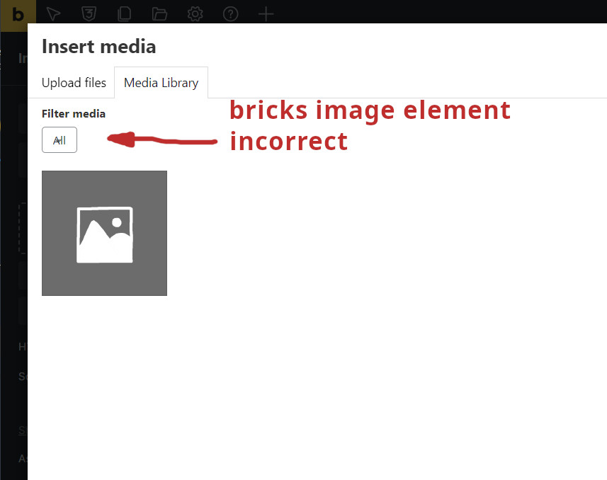Viewport: 607px width, 480px height.
Task: Select the cursor pointer tool icon
Action: (x=53, y=14)
